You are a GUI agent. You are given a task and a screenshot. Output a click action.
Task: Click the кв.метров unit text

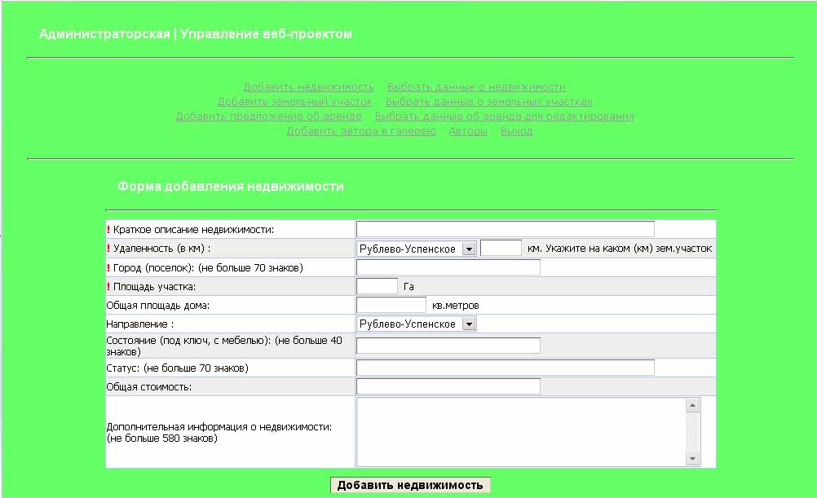[x=456, y=306]
